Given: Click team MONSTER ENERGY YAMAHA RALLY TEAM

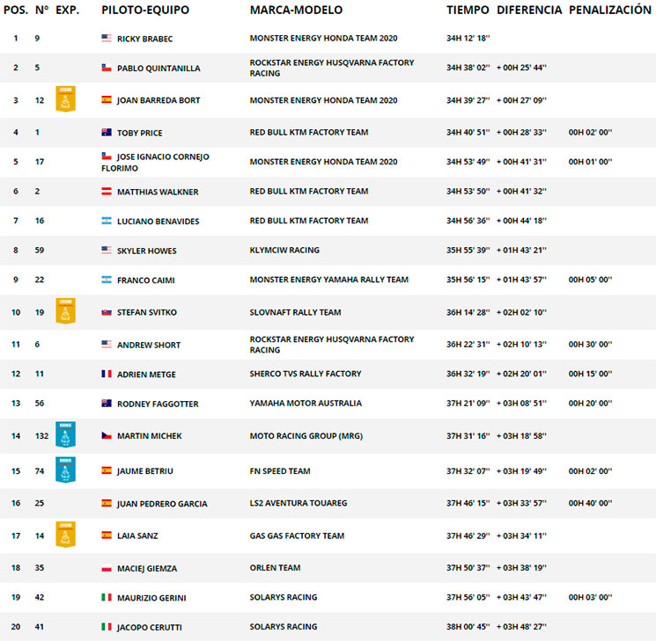Looking at the screenshot, I should (328, 280).
